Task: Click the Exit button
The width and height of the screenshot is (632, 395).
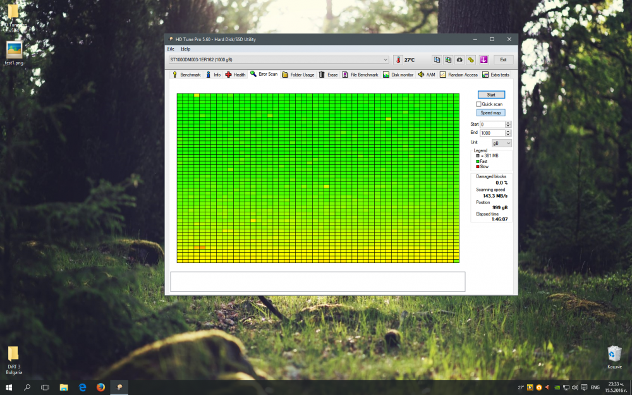Action: (503, 59)
